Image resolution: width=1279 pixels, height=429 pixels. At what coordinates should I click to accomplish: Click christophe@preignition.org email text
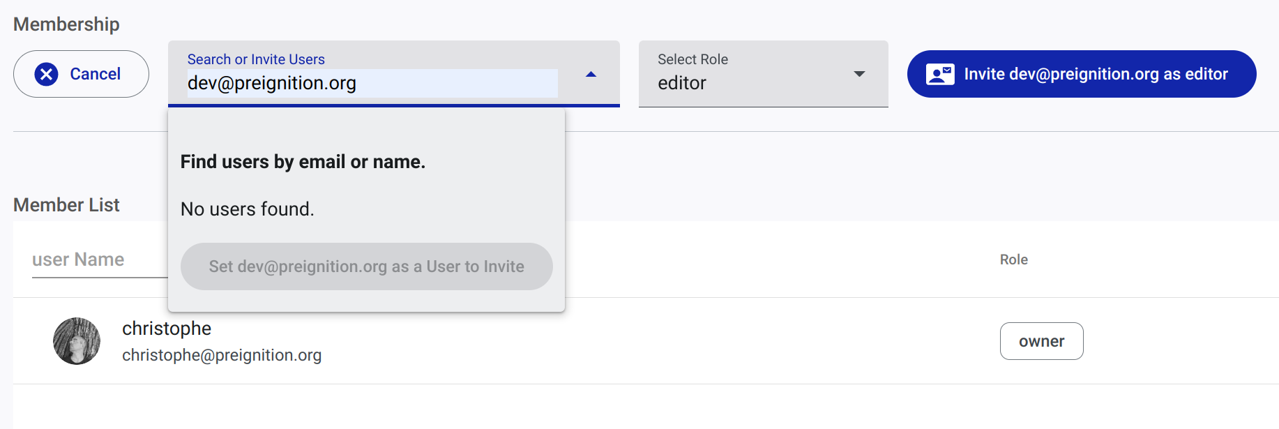(x=222, y=355)
